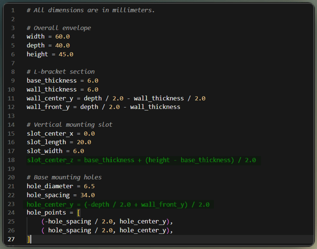Click '-hole_spacing' on line 25
Screen dimensions: 317x249
point(68,221)
